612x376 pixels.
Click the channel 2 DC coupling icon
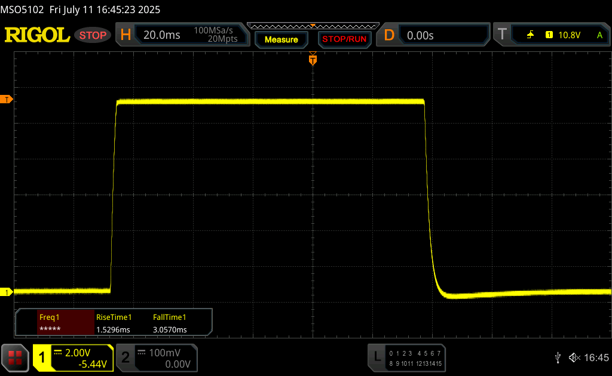tap(142, 353)
